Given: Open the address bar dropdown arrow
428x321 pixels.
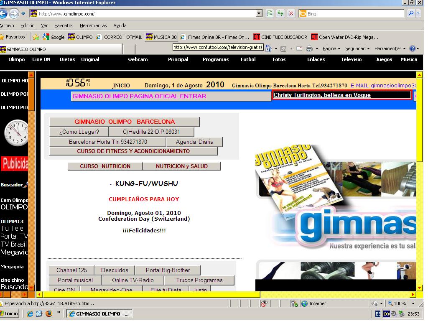Looking at the screenshot, I should pyautogui.click(x=259, y=14).
